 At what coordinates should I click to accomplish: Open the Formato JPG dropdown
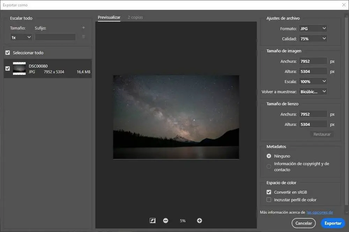click(x=313, y=28)
